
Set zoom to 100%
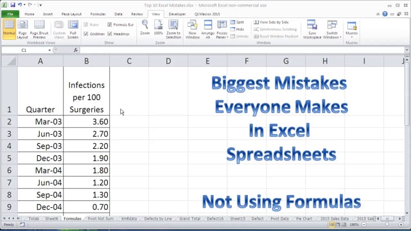pyautogui.click(x=158, y=28)
